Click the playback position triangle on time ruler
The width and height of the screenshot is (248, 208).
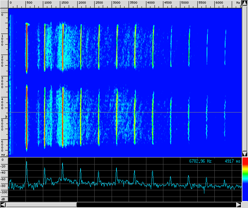click(x=6, y=116)
